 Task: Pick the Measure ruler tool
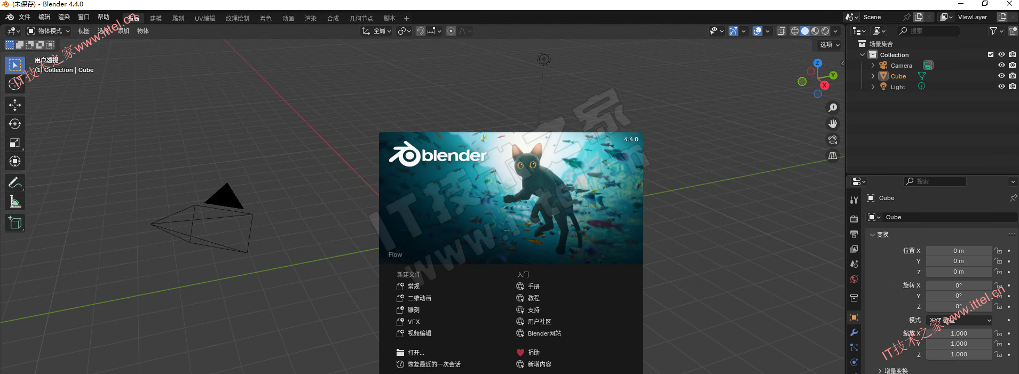(x=15, y=201)
